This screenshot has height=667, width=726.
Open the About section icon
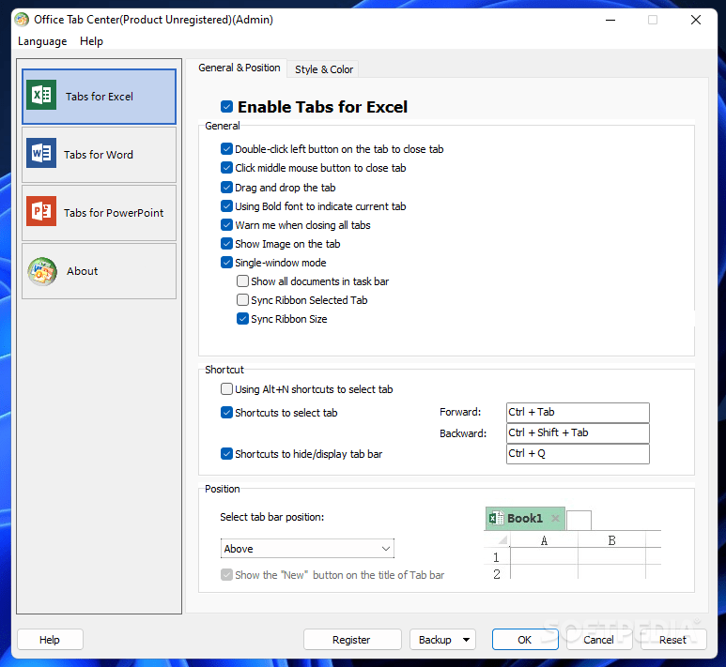click(x=42, y=271)
